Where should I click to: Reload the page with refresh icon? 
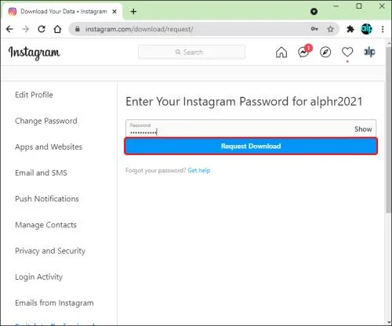[42, 29]
